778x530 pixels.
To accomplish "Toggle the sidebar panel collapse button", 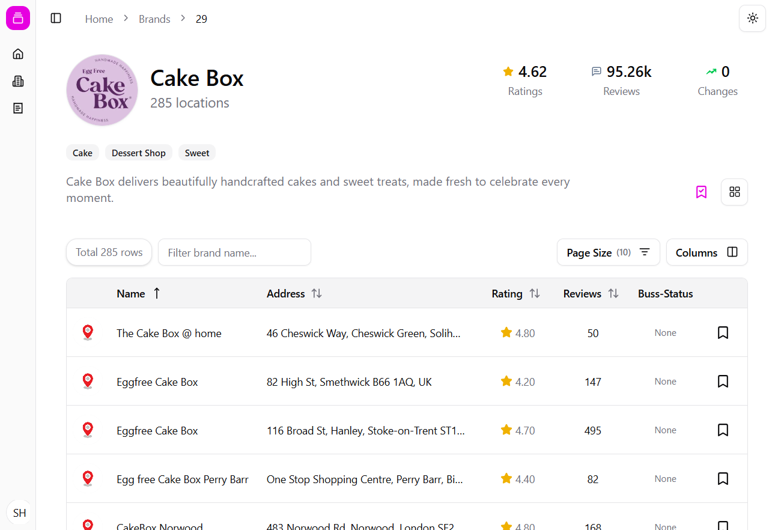I will [56, 19].
